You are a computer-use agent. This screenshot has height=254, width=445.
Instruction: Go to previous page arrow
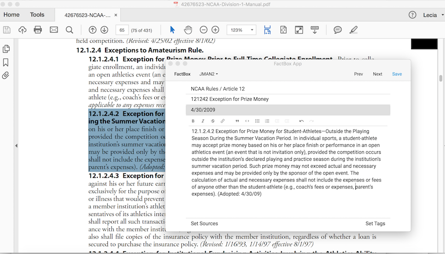[93, 30]
